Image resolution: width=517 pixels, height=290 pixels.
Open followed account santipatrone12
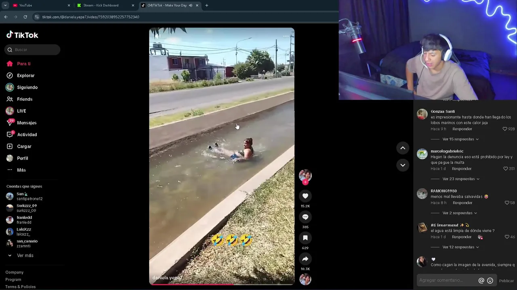[x=24, y=196]
